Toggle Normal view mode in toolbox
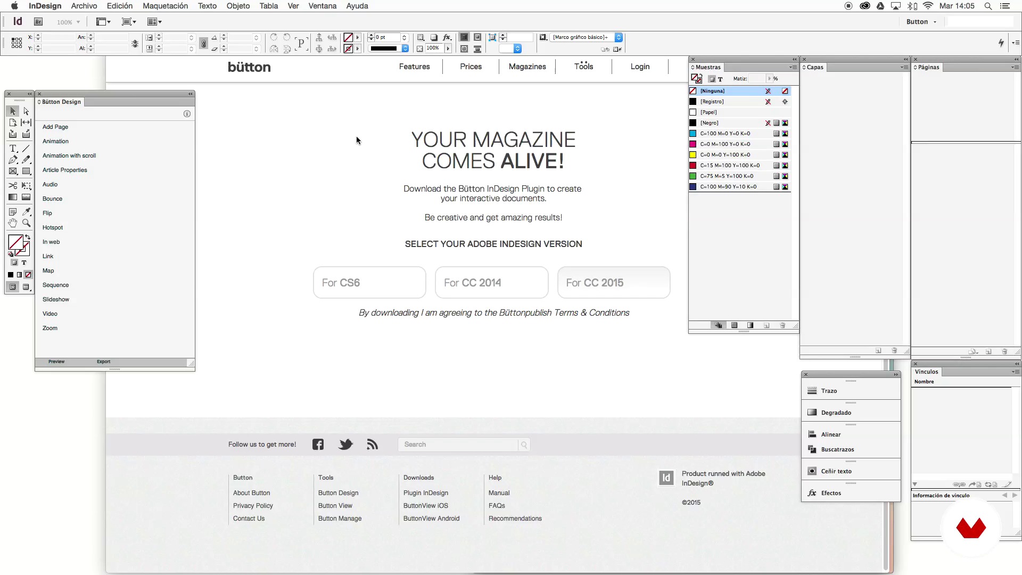Viewport: 1022px width, 575px height. (13, 287)
